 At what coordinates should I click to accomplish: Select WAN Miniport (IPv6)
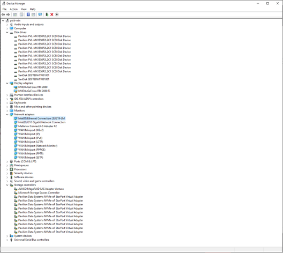click(x=31, y=138)
